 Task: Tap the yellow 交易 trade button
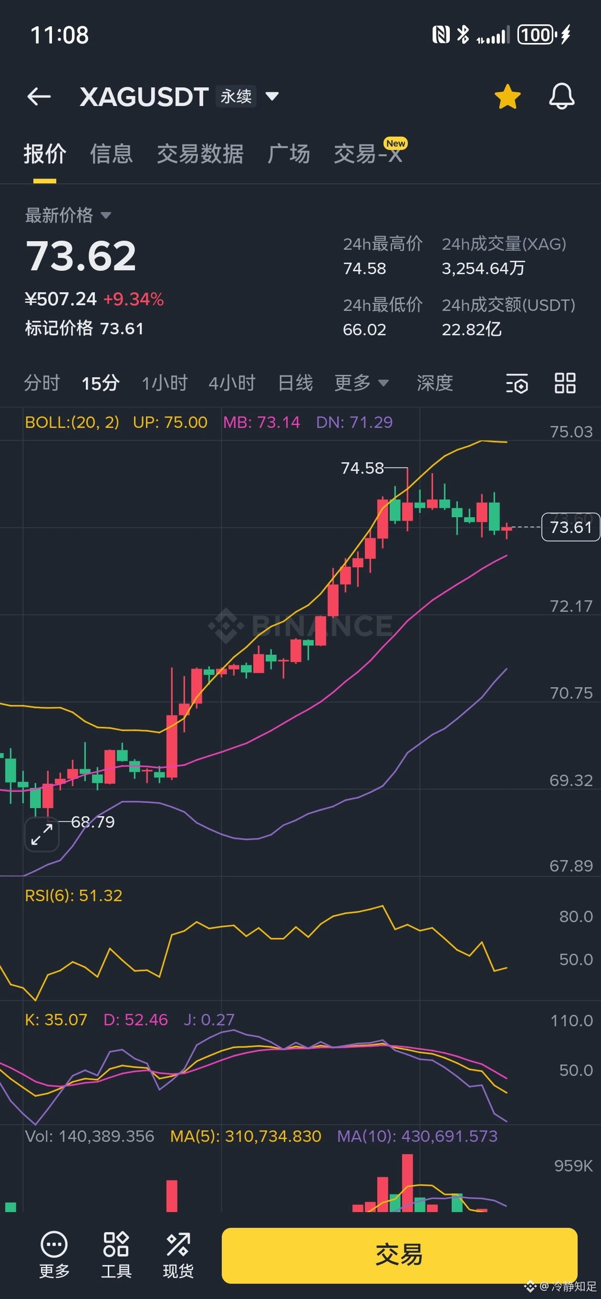pyautogui.click(x=400, y=1255)
